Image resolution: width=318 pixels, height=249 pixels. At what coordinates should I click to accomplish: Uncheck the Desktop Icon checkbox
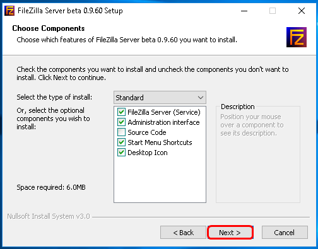[121, 153]
